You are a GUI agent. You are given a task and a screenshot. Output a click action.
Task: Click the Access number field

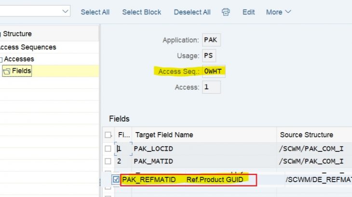[x=211, y=87]
